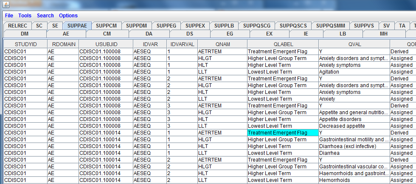Select the 'Appetite and general nutritio...' cell
The height and width of the screenshot is (184, 416).
point(354,113)
